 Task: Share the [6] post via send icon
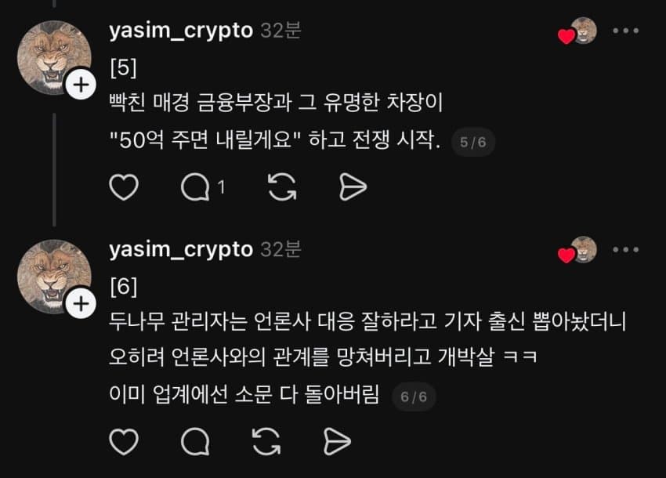tap(337, 442)
